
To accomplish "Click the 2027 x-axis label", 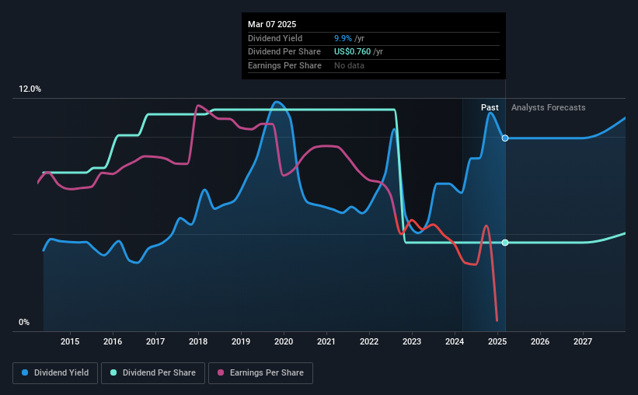I will point(583,341).
